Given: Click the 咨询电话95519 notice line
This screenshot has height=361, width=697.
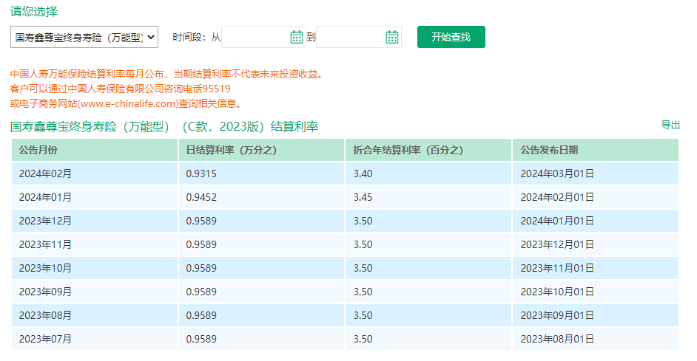Looking at the screenshot, I should (x=120, y=89).
